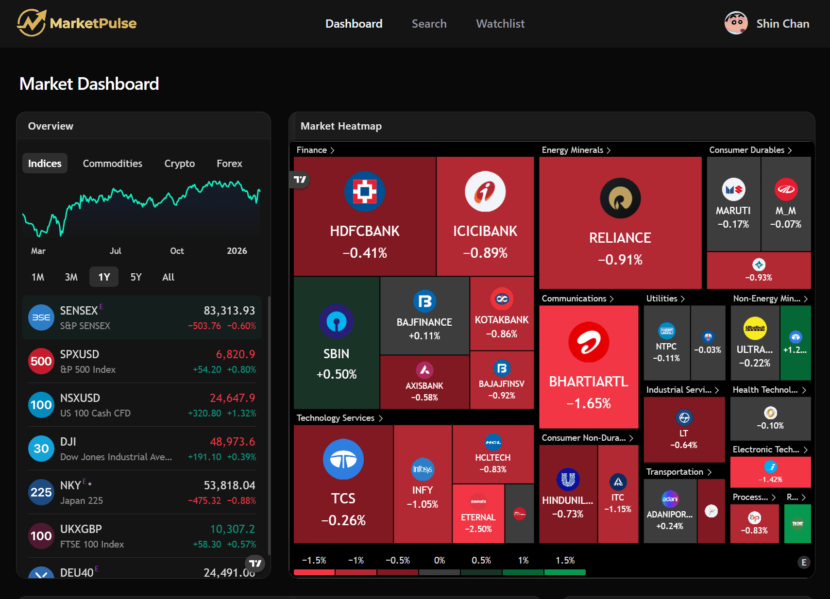Select the 3M time range

point(71,277)
